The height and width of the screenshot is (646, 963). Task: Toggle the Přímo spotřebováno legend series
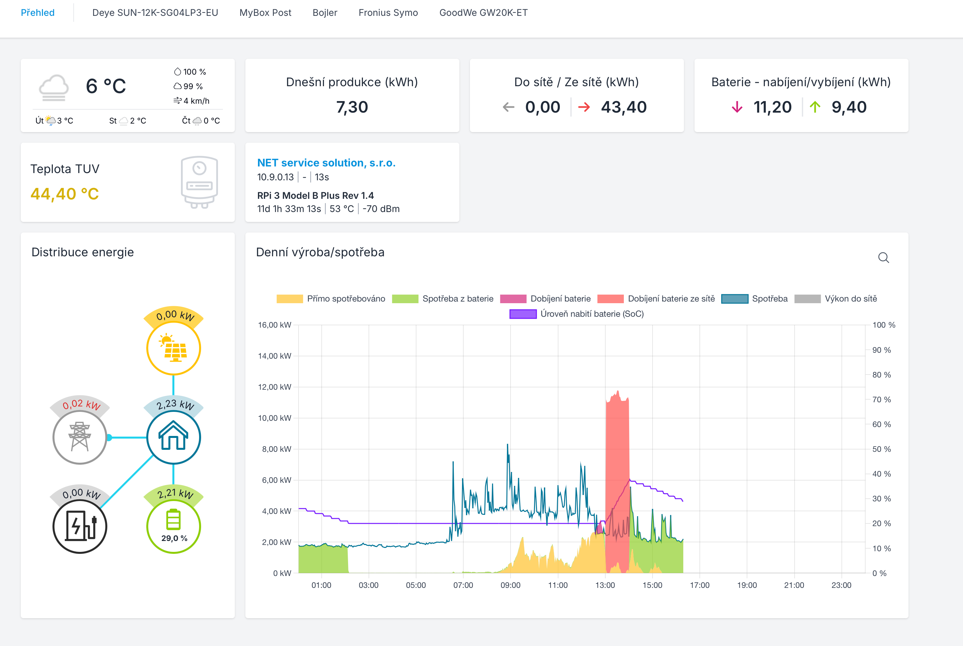tap(345, 299)
